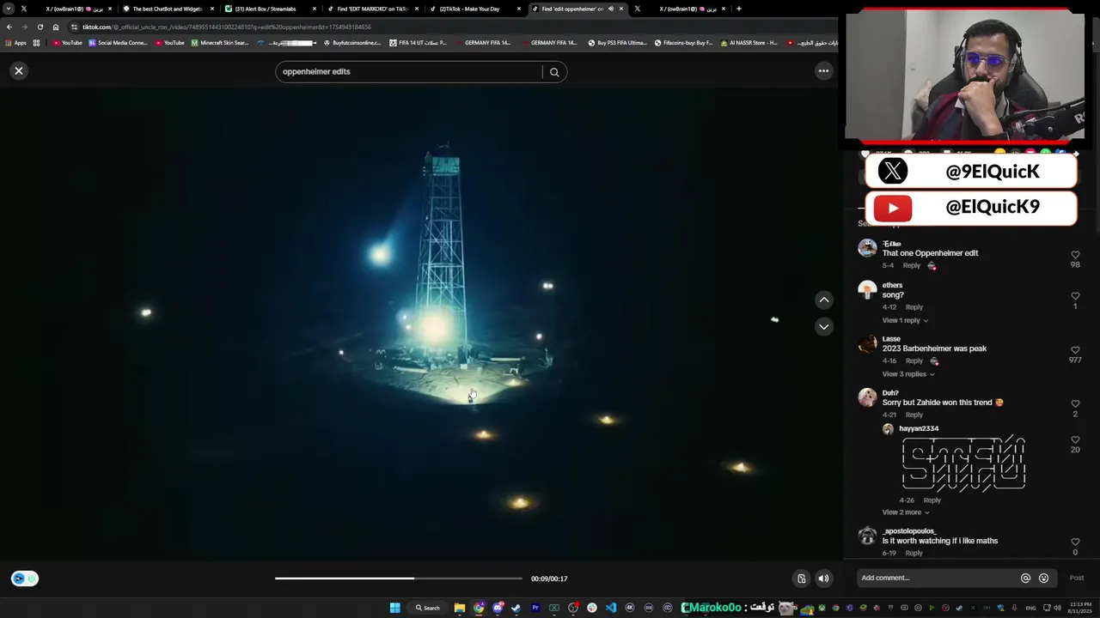Expand 'View 3 replies' under Lasse
1100x618 pixels.
[x=908, y=374]
